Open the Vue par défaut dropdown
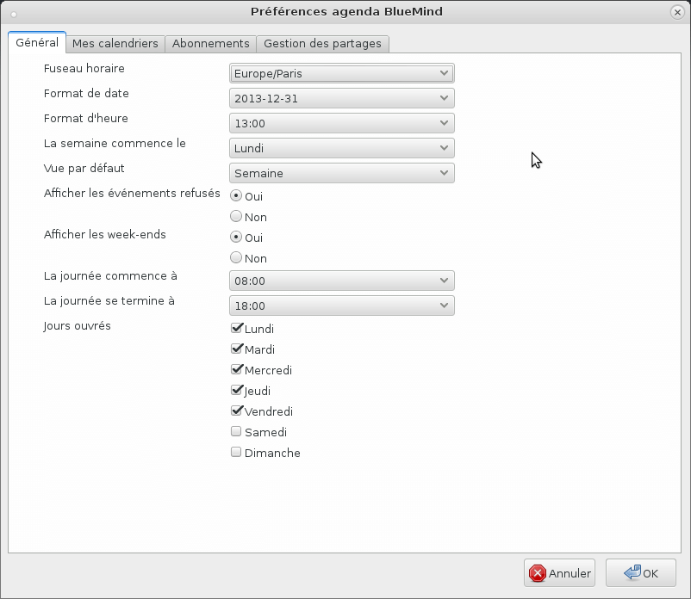 [x=341, y=173]
